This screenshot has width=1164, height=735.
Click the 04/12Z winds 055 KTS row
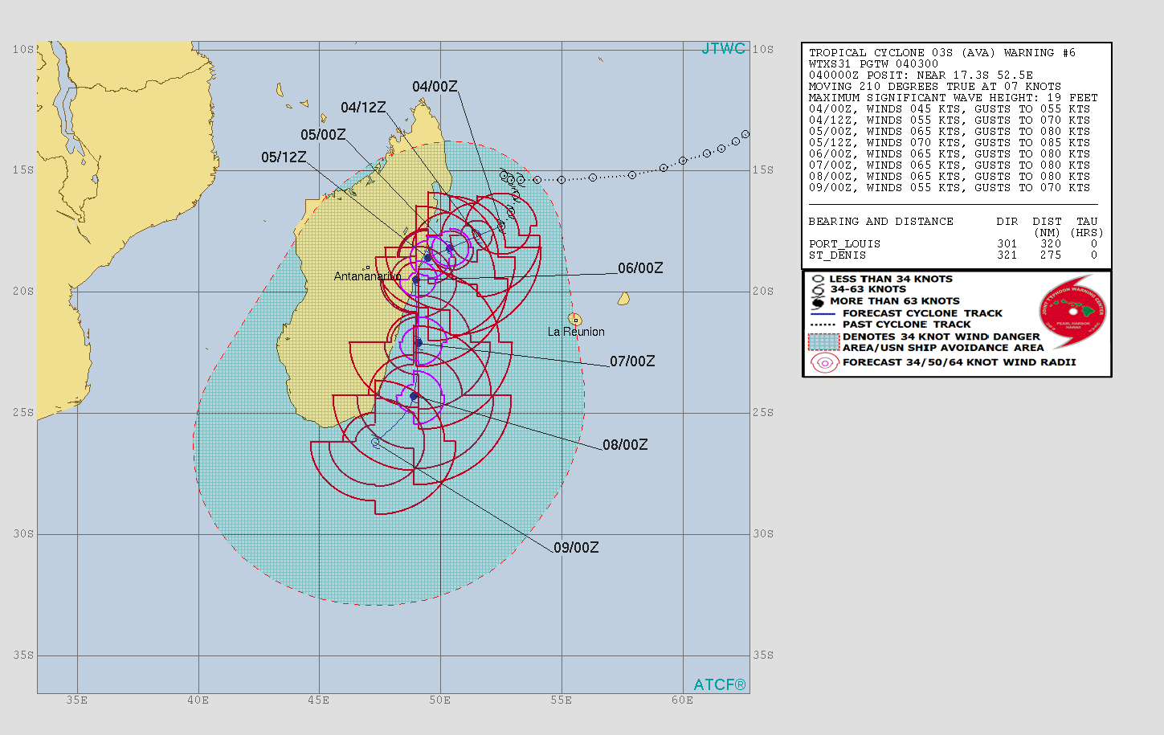(x=950, y=120)
